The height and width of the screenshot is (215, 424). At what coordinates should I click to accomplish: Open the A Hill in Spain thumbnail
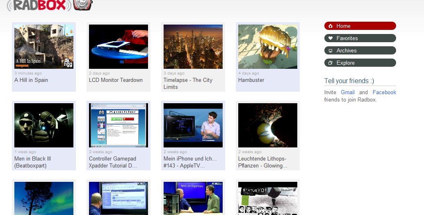[44, 46]
